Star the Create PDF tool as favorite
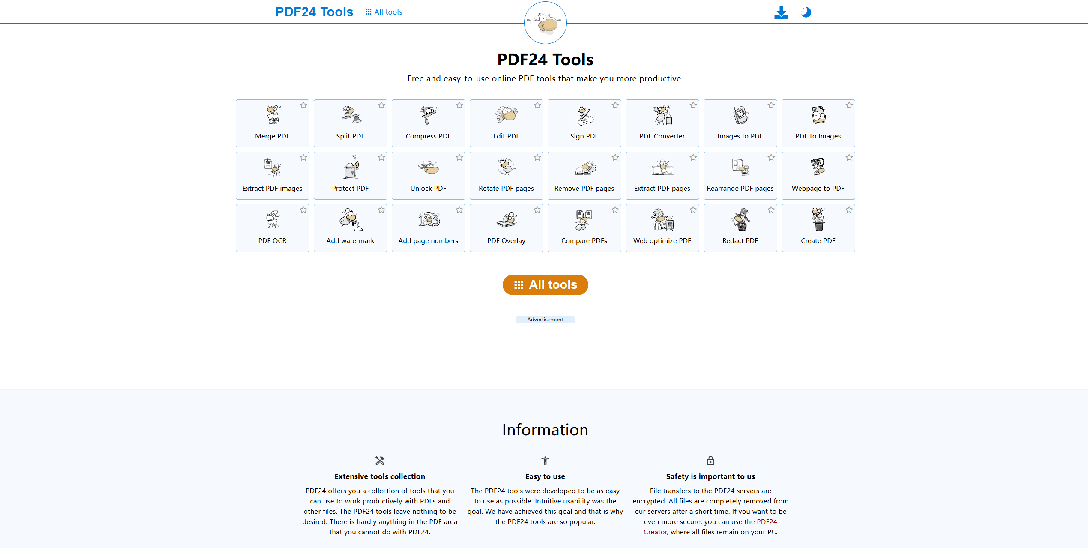 849,210
